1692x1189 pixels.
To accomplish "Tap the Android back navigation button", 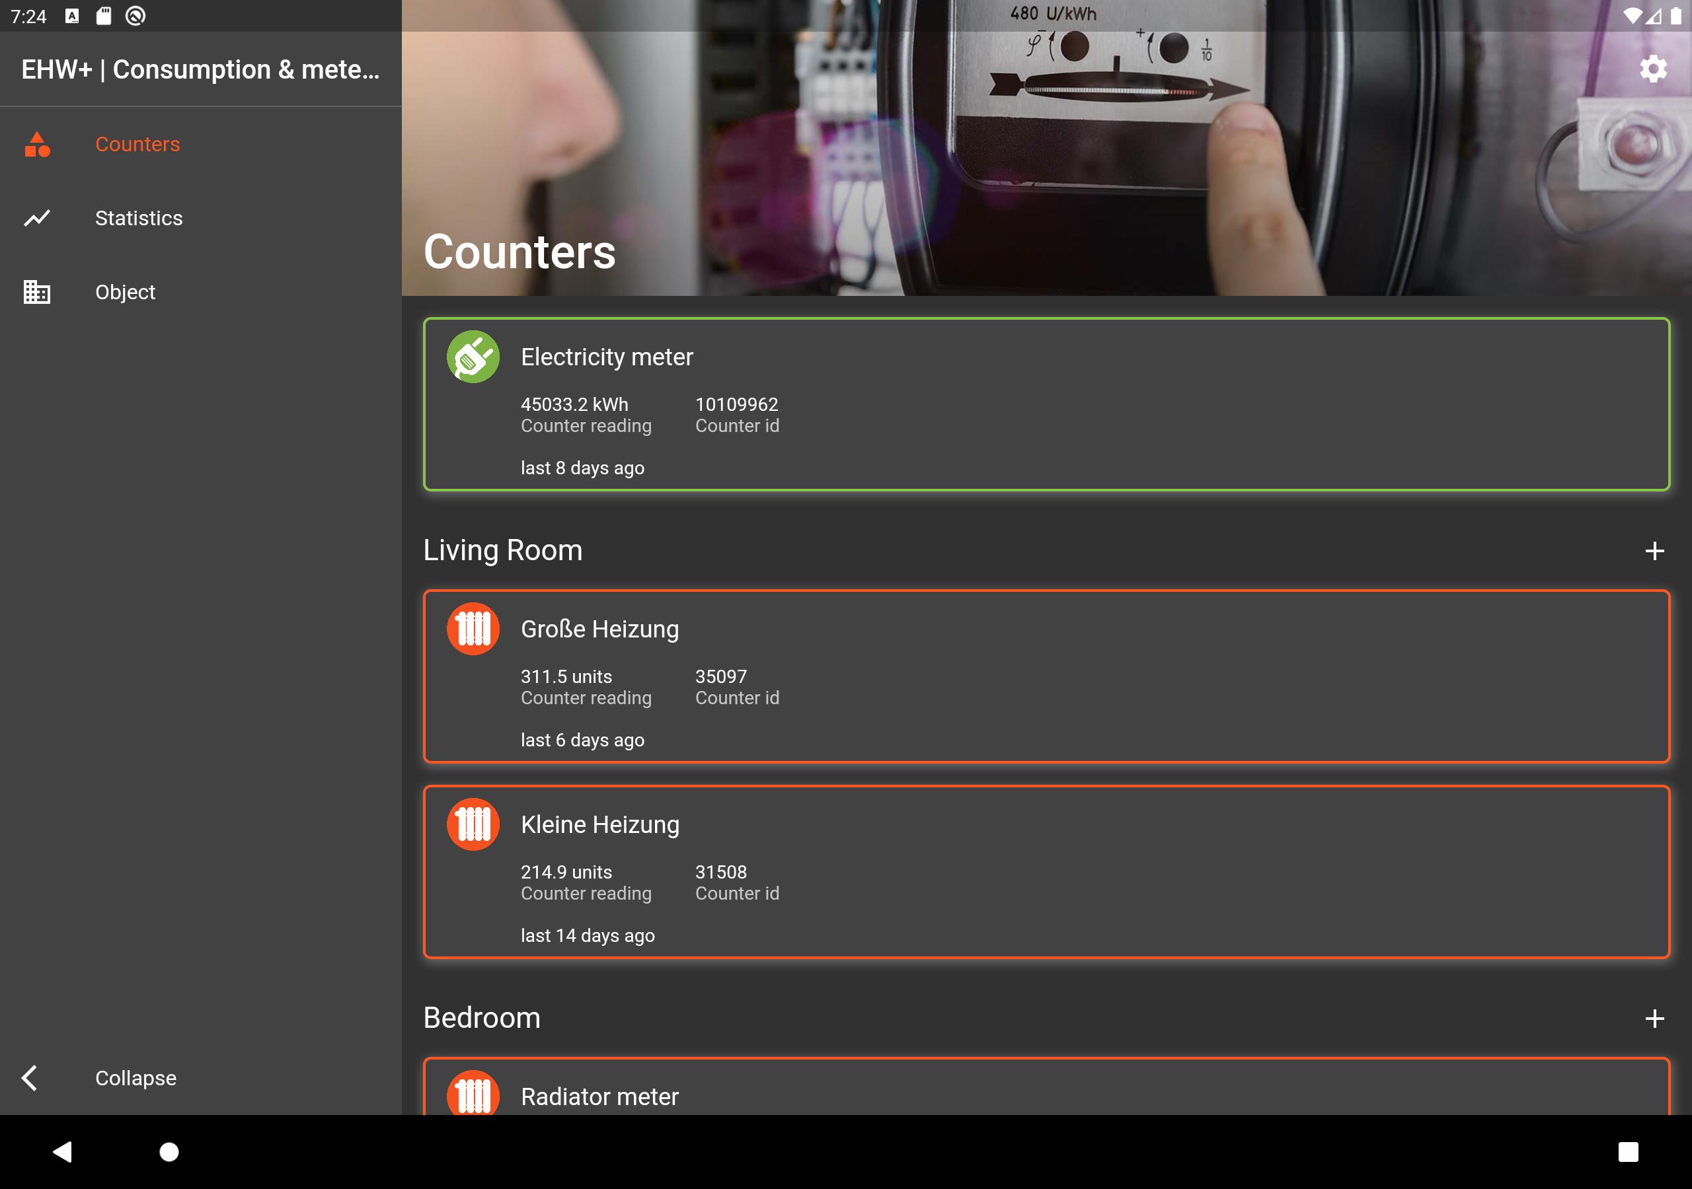I will point(63,1151).
